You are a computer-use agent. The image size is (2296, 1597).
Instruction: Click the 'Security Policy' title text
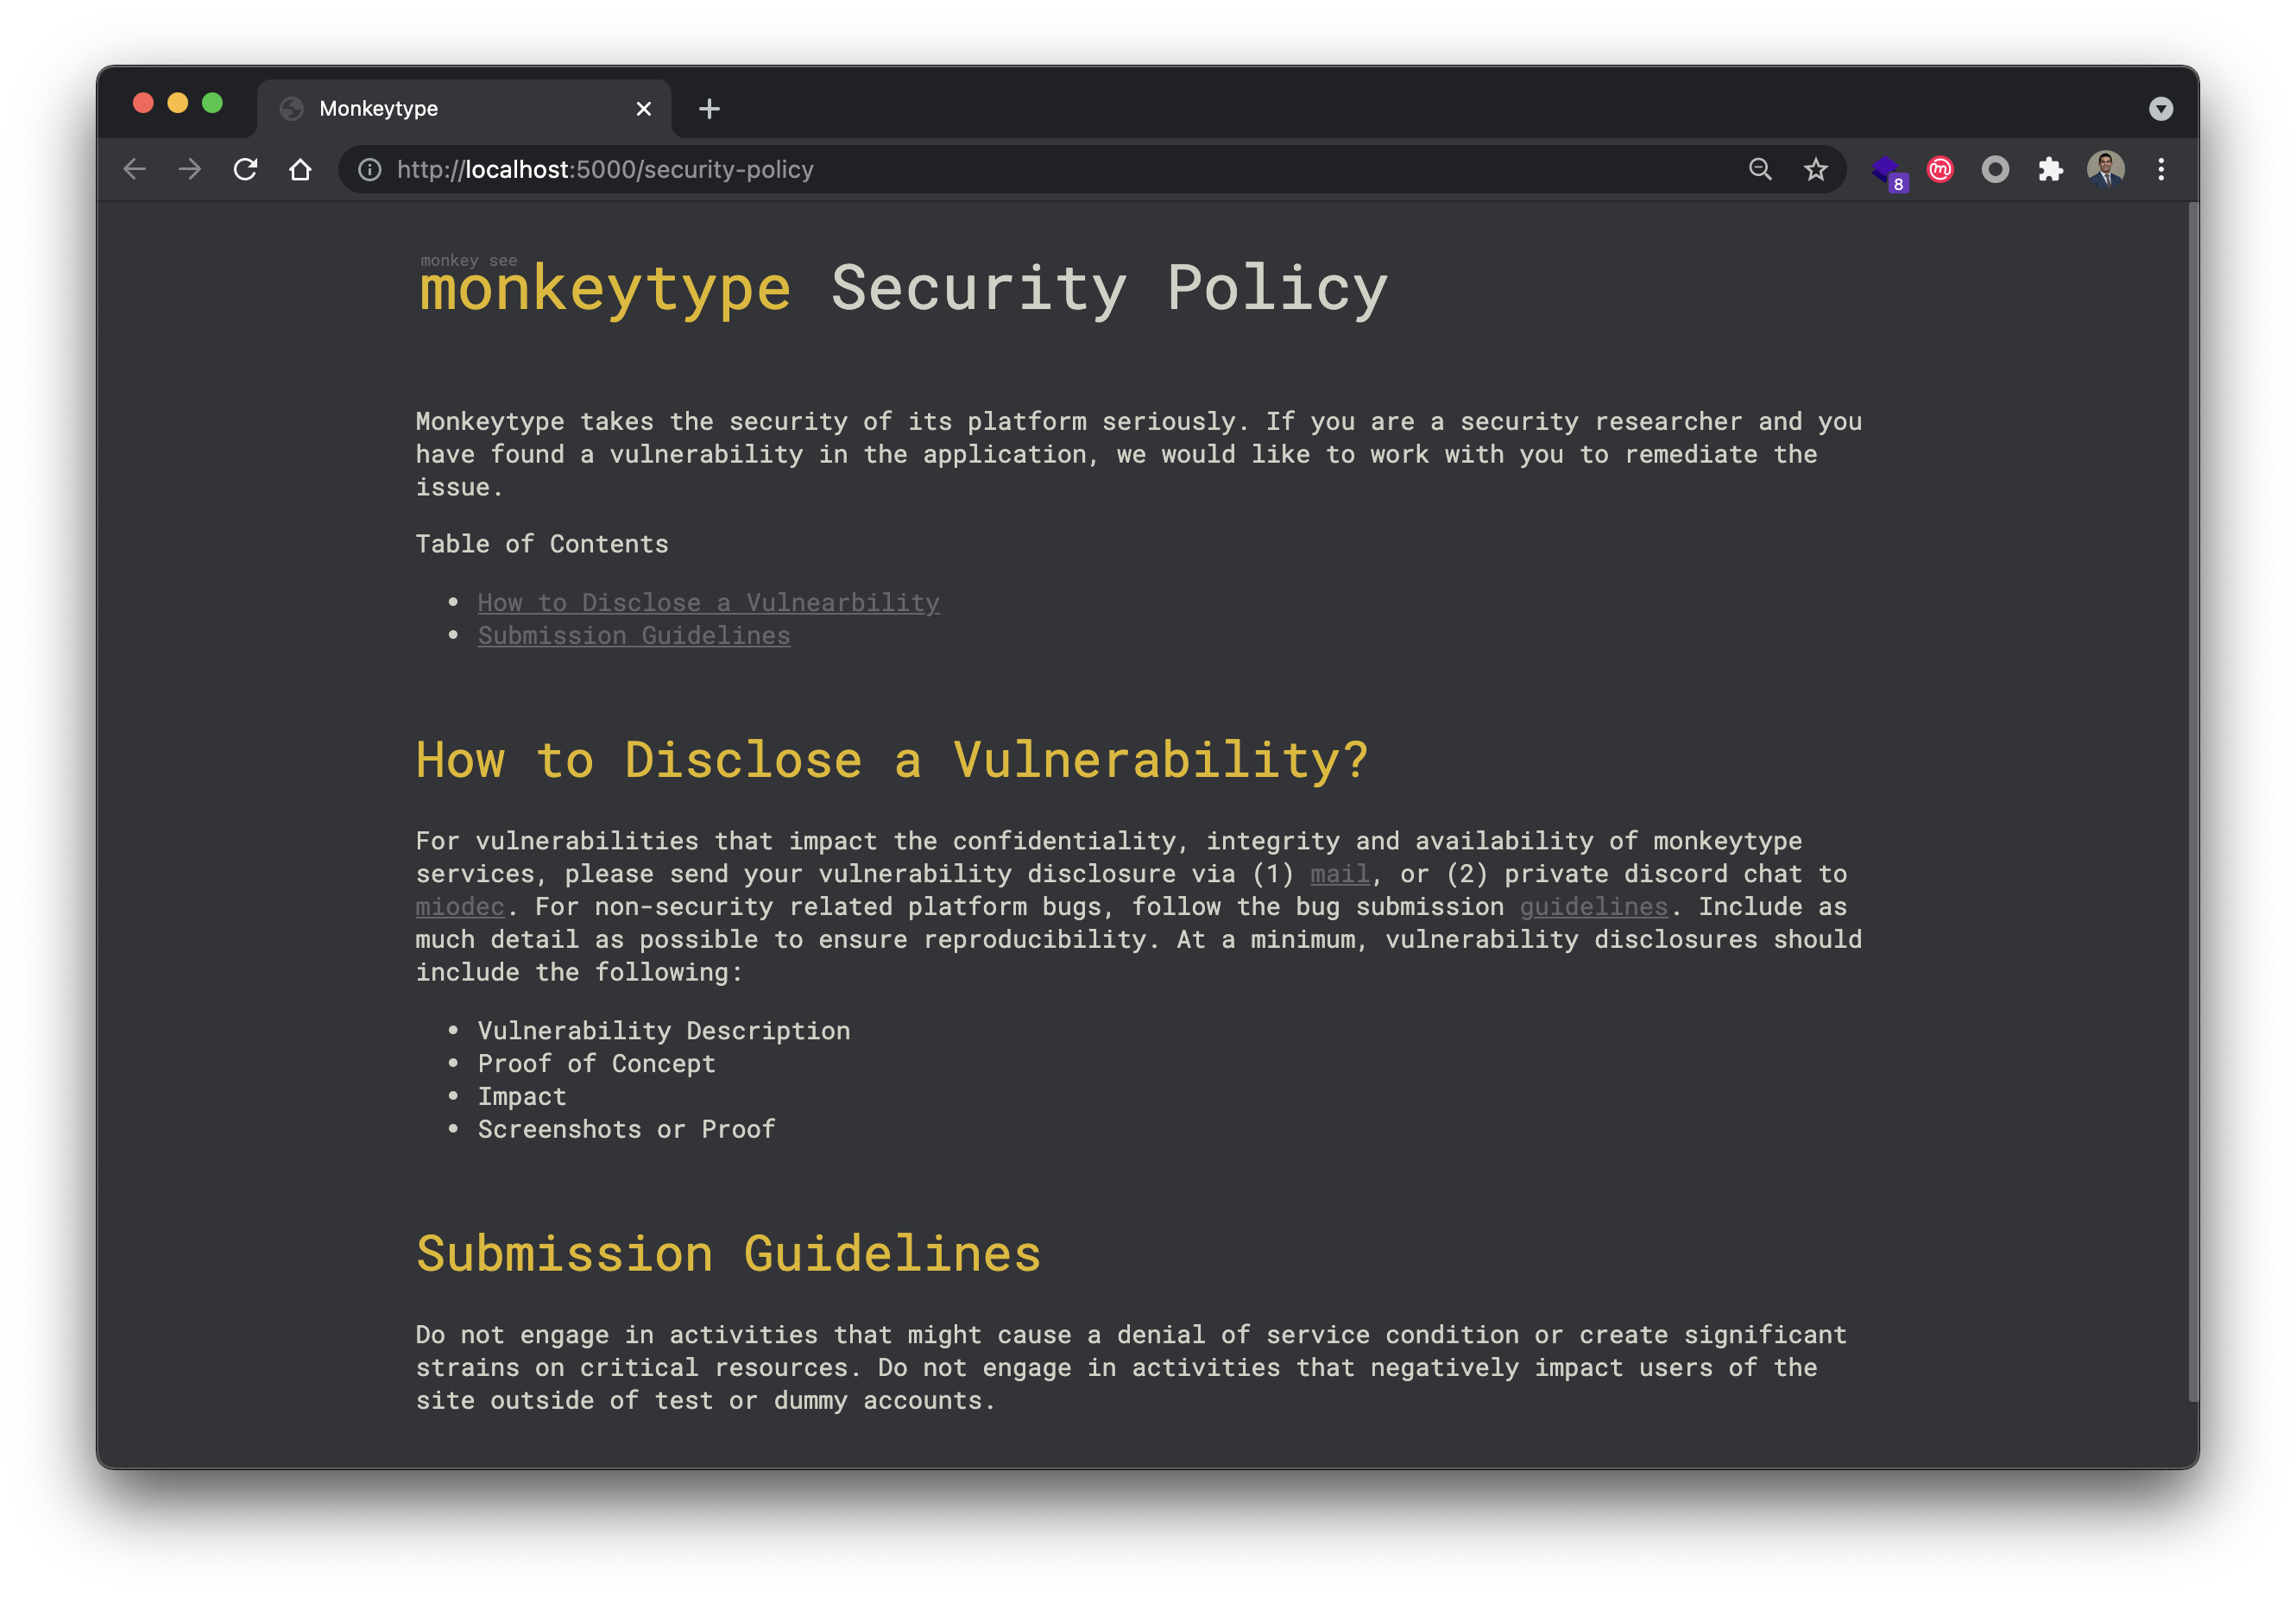1109,288
